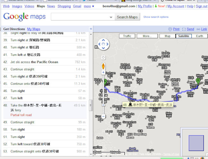Screen dimensions: 208x159
Task: Switch map to Satellite view
Action: point(184,36)
